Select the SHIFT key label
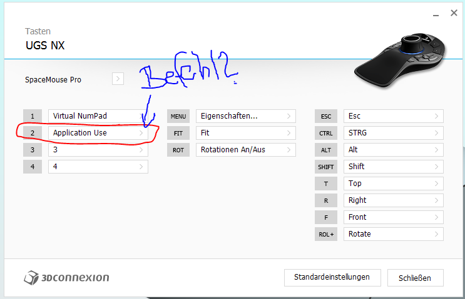The image size is (465, 299). tap(326, 167)
